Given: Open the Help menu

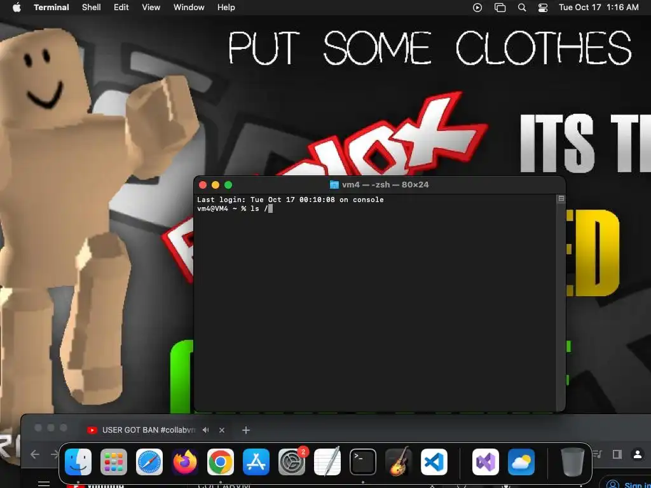Looking at the screenshot, I should coord(226,8).
